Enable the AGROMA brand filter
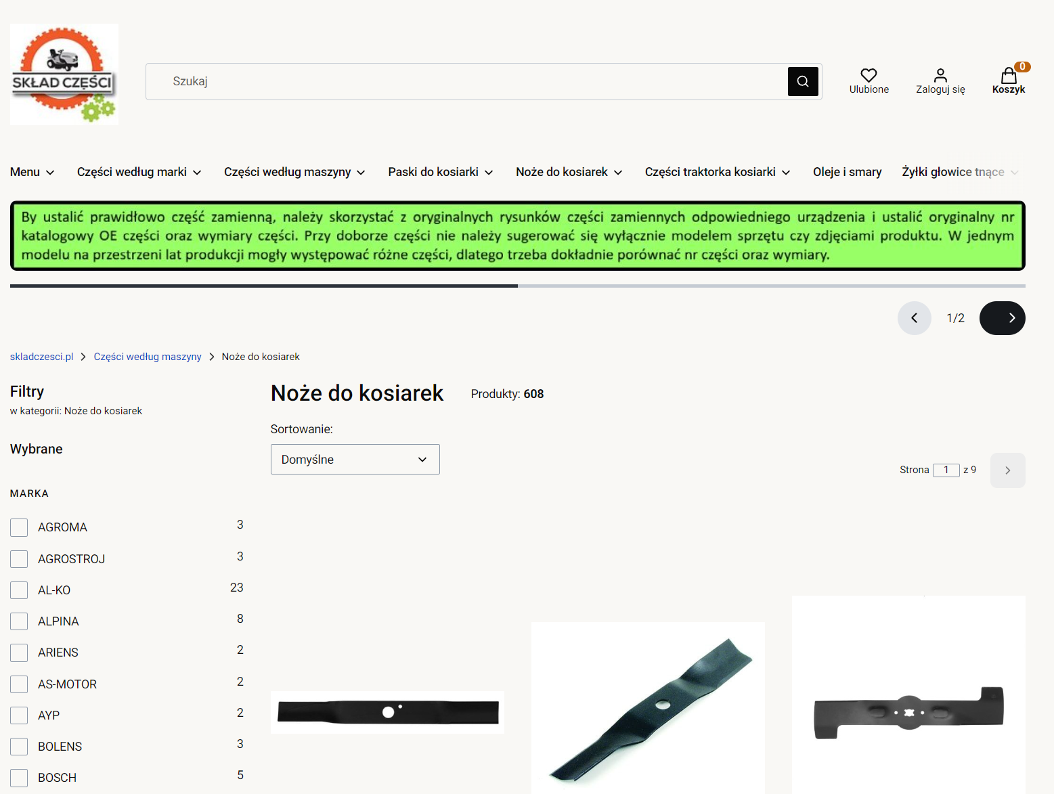 (x=19, y=527)
